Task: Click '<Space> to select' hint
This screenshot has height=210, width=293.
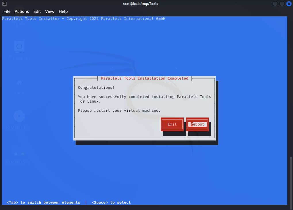Action: tap(111, 202)
